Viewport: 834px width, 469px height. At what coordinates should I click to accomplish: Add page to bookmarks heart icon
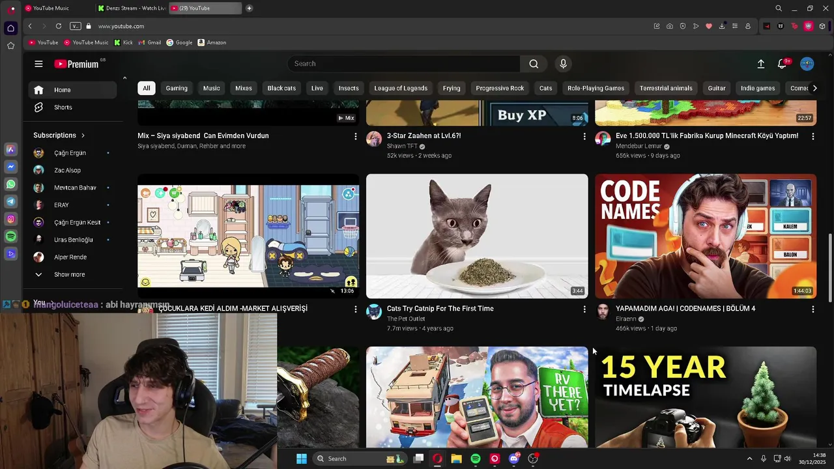[709, 26]
